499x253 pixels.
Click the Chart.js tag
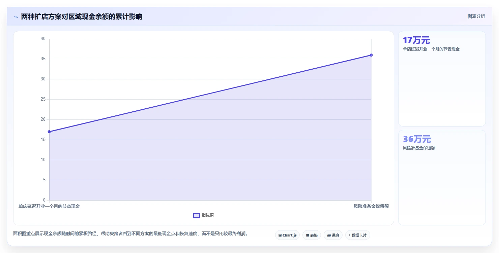287,235
